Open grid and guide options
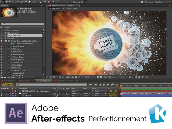Image resolution: width=172 pixels, height=129 pixels. point(60,77)
